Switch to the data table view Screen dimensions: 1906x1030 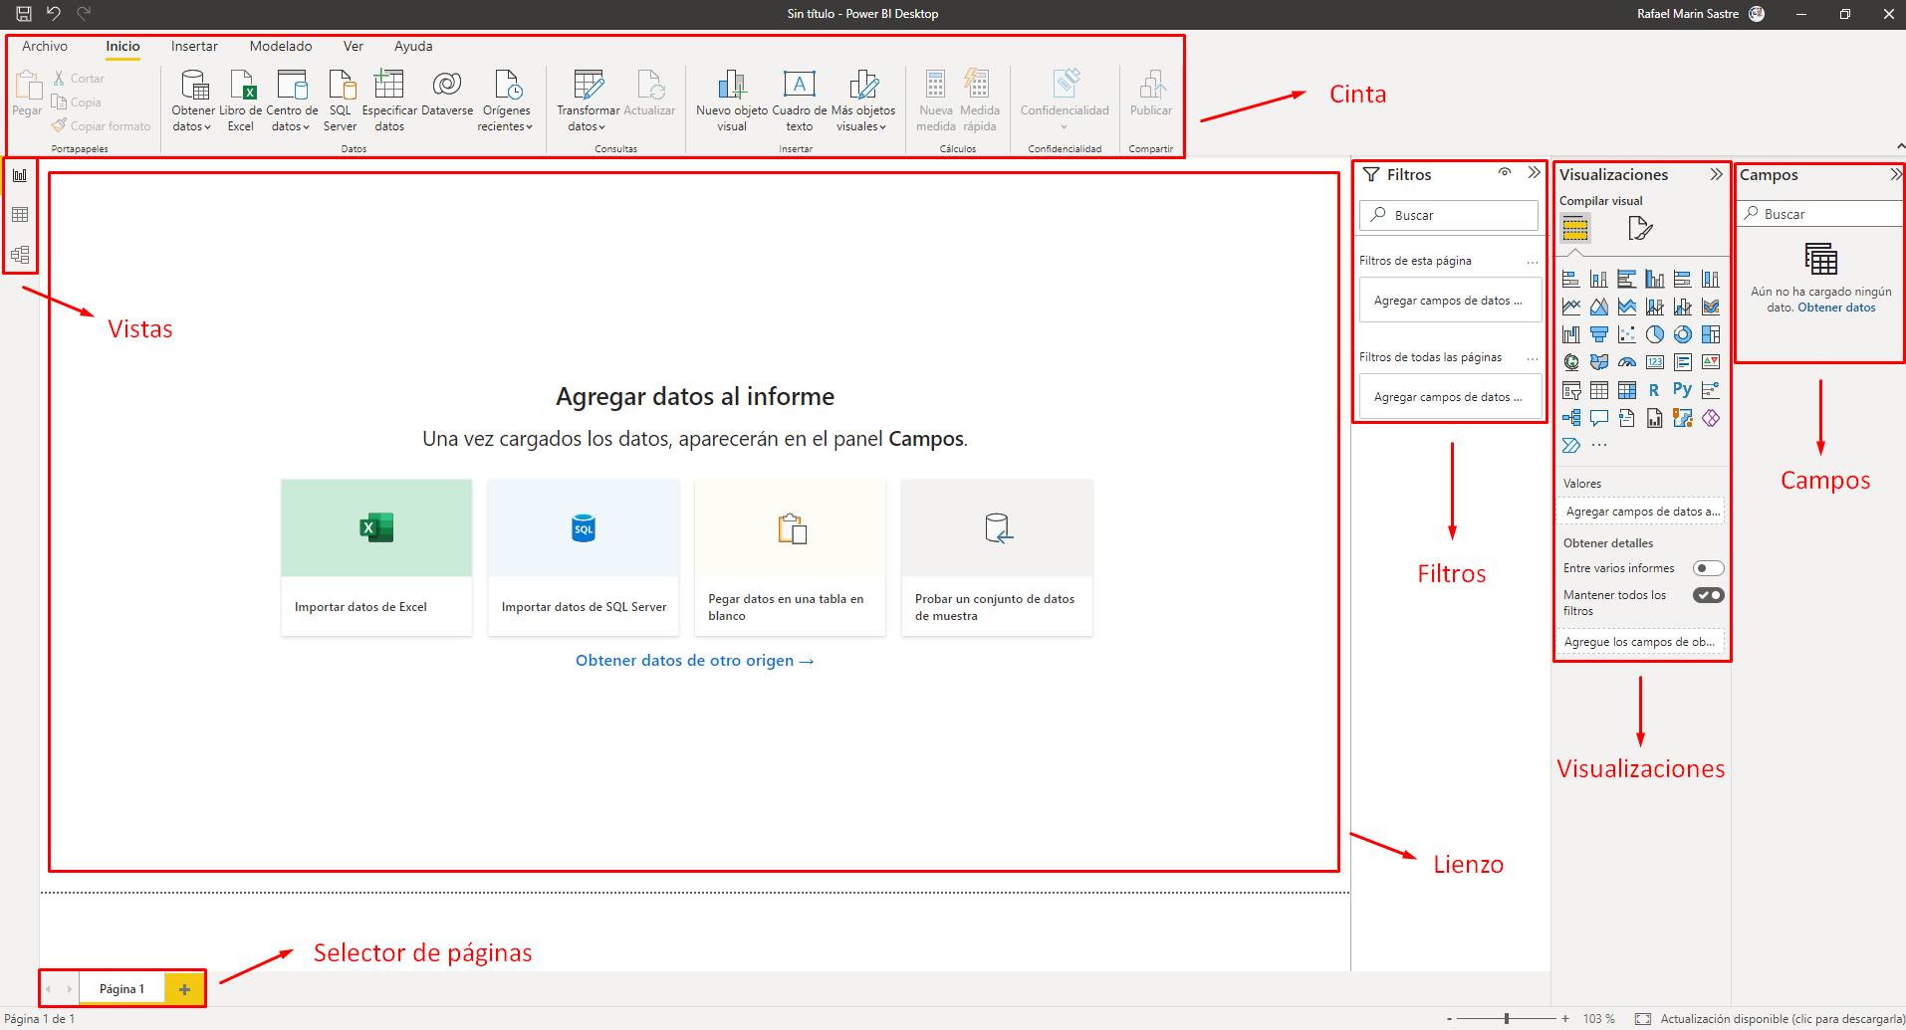tap(20, 215)
